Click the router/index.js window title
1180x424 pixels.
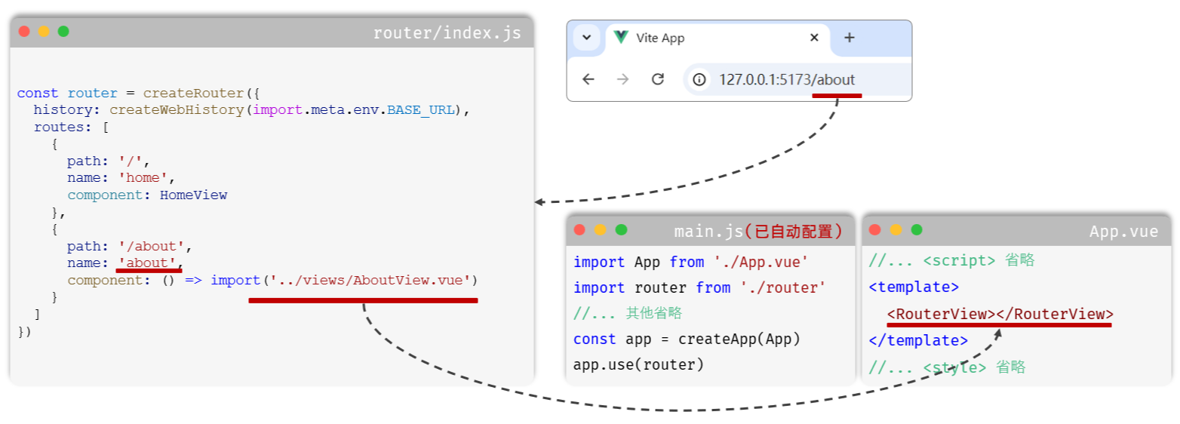click(447, 33)
